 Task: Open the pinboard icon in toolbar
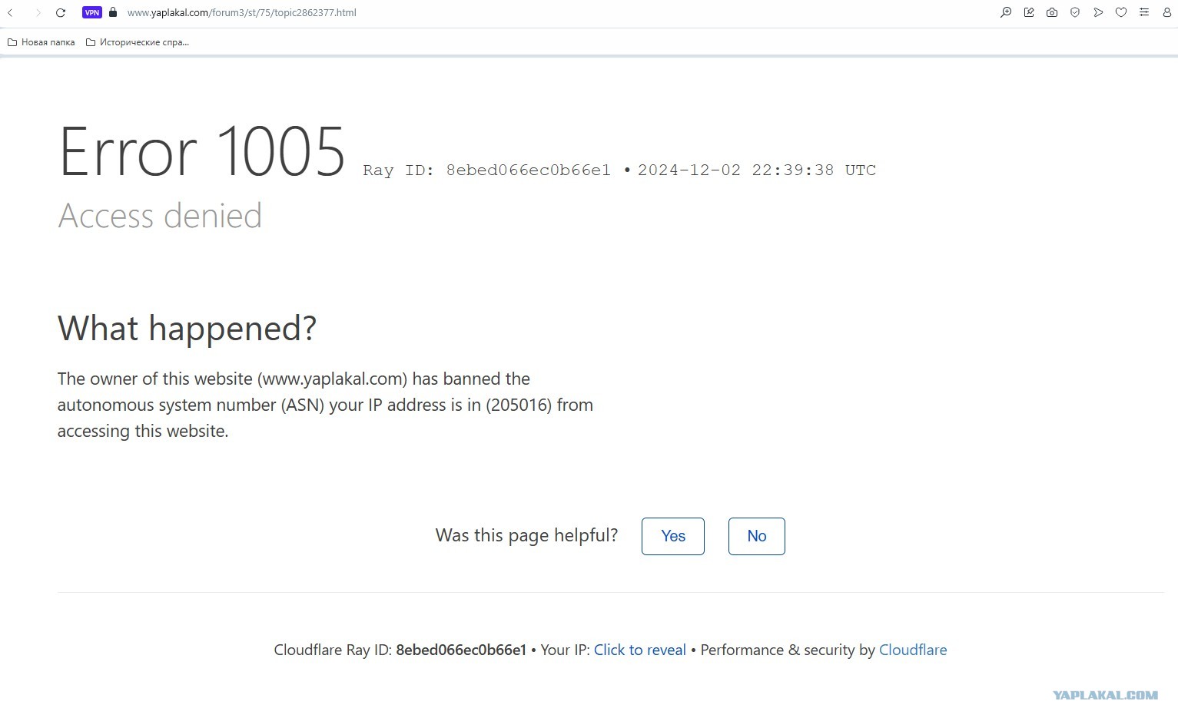click(1029, 12)
